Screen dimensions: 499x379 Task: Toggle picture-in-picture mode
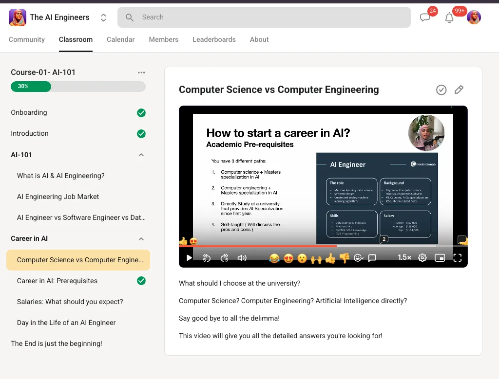point(440,258)
